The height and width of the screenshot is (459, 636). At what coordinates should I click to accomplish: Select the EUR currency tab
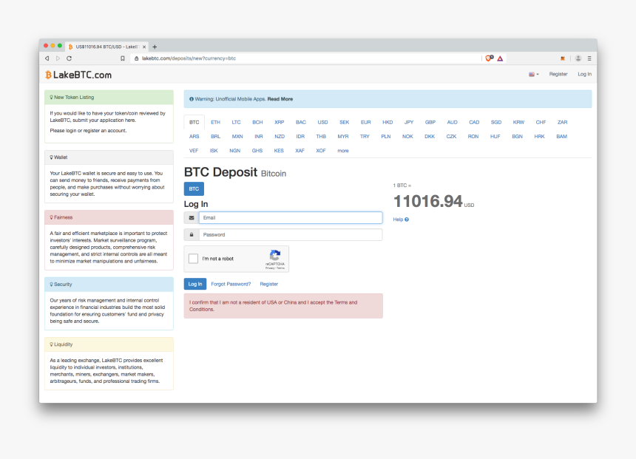pyautogui.click(x=365, y=123)
